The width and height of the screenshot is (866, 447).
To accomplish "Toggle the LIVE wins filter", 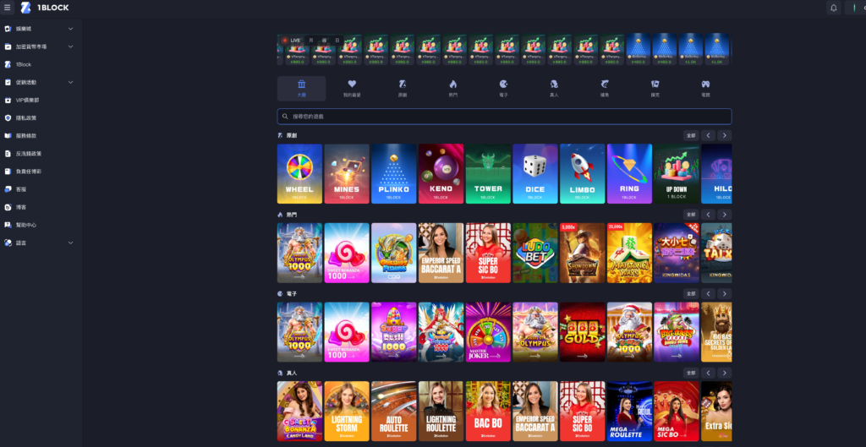I will pyautogui.click(x=292, y=40).
